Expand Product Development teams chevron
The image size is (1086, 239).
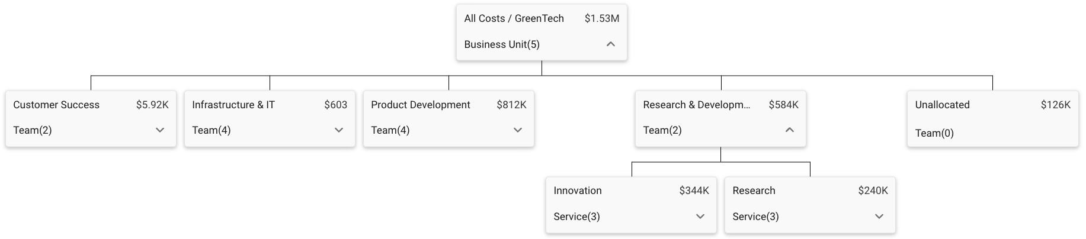(517, 130)
